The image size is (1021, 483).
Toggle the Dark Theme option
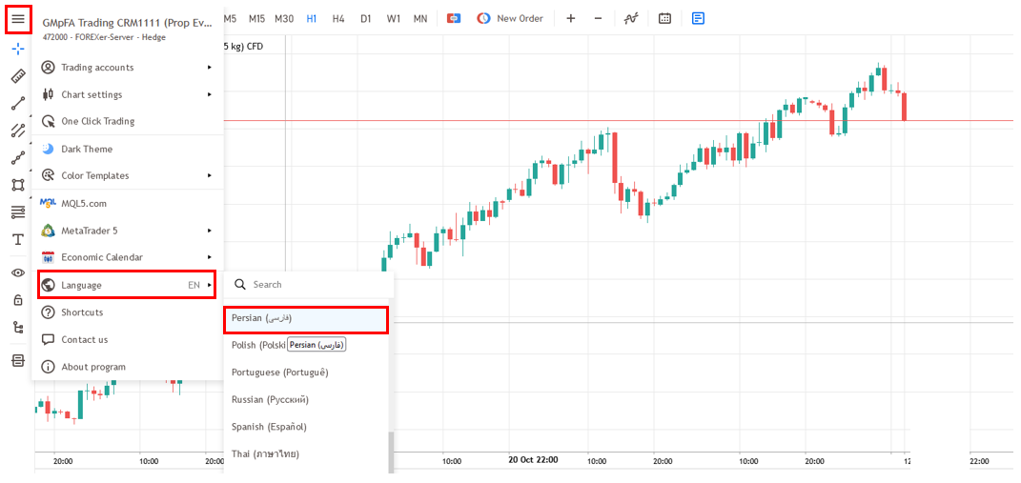click(87, 149)
